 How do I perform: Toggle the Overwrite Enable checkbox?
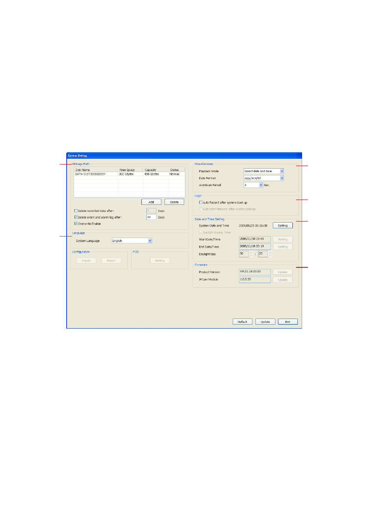[x=76, y=223]
